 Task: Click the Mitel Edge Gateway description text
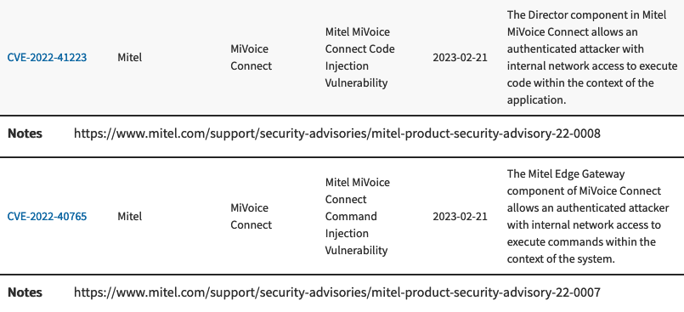(588, 216)
